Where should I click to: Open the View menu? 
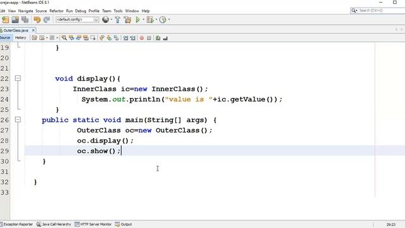click(12, 11)
